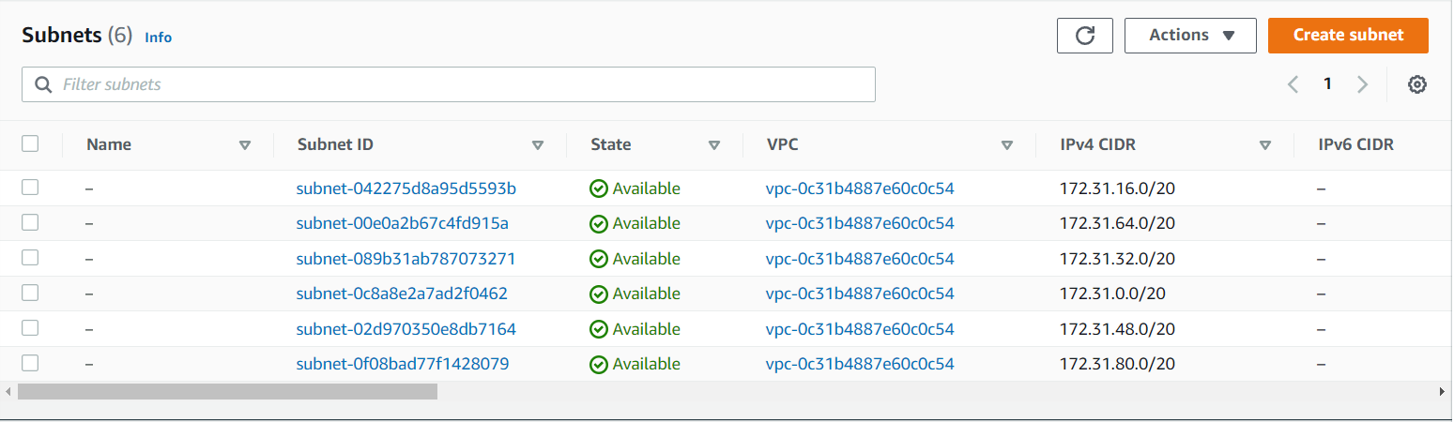Click the Available status icon for subnet-042275d8a95d5593b

[599, 188]
